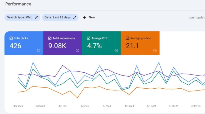Open the Date: Last 28 days filter
Image resolution: width=205 pixels, height=114 pixels.
click(57, 17)
